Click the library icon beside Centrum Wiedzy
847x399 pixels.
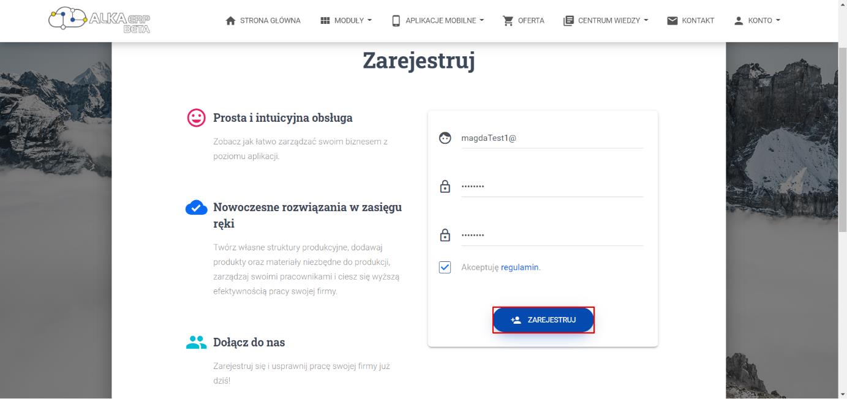pos(568,21)
